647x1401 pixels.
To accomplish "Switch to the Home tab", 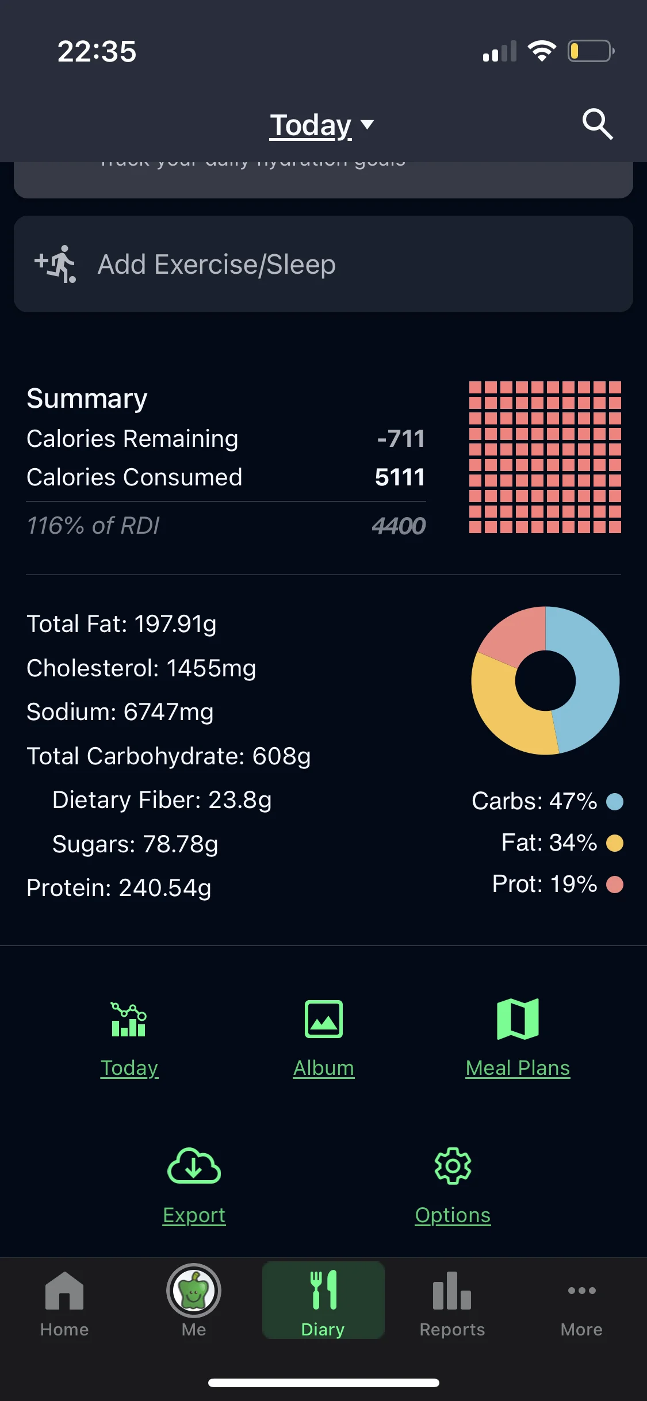I will point(64,1302).
